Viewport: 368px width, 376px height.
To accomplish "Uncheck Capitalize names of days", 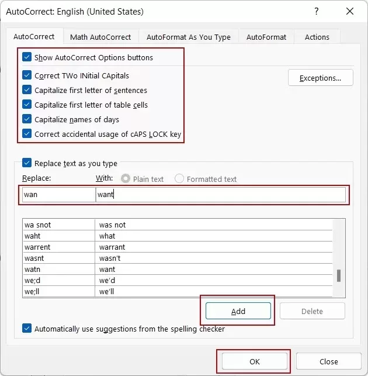I will [x=27, y=119].
